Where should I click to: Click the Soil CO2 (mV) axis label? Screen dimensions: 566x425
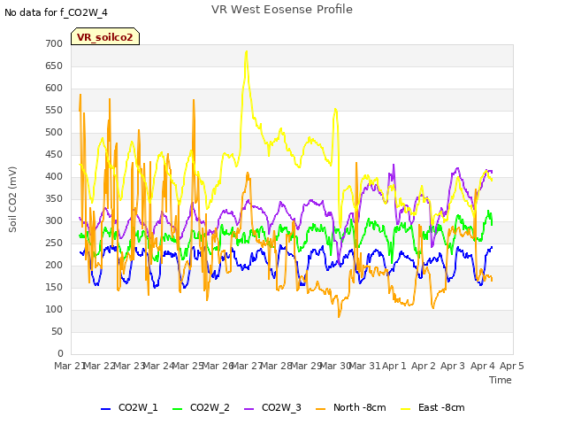tap(12, 199)
